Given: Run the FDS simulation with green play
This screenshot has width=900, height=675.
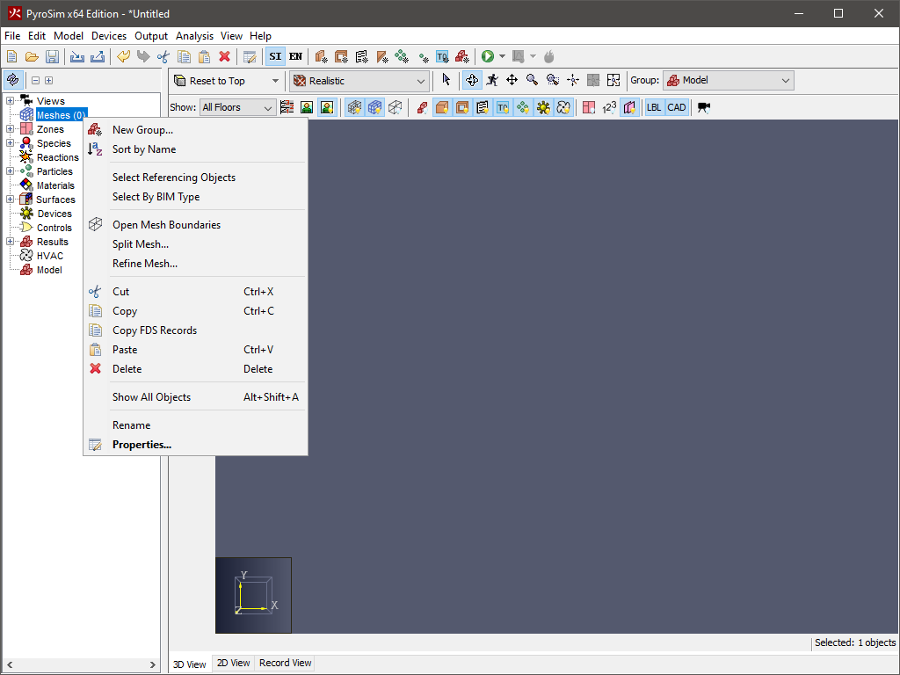Looking at the screenshot, I should click(487, 56).
